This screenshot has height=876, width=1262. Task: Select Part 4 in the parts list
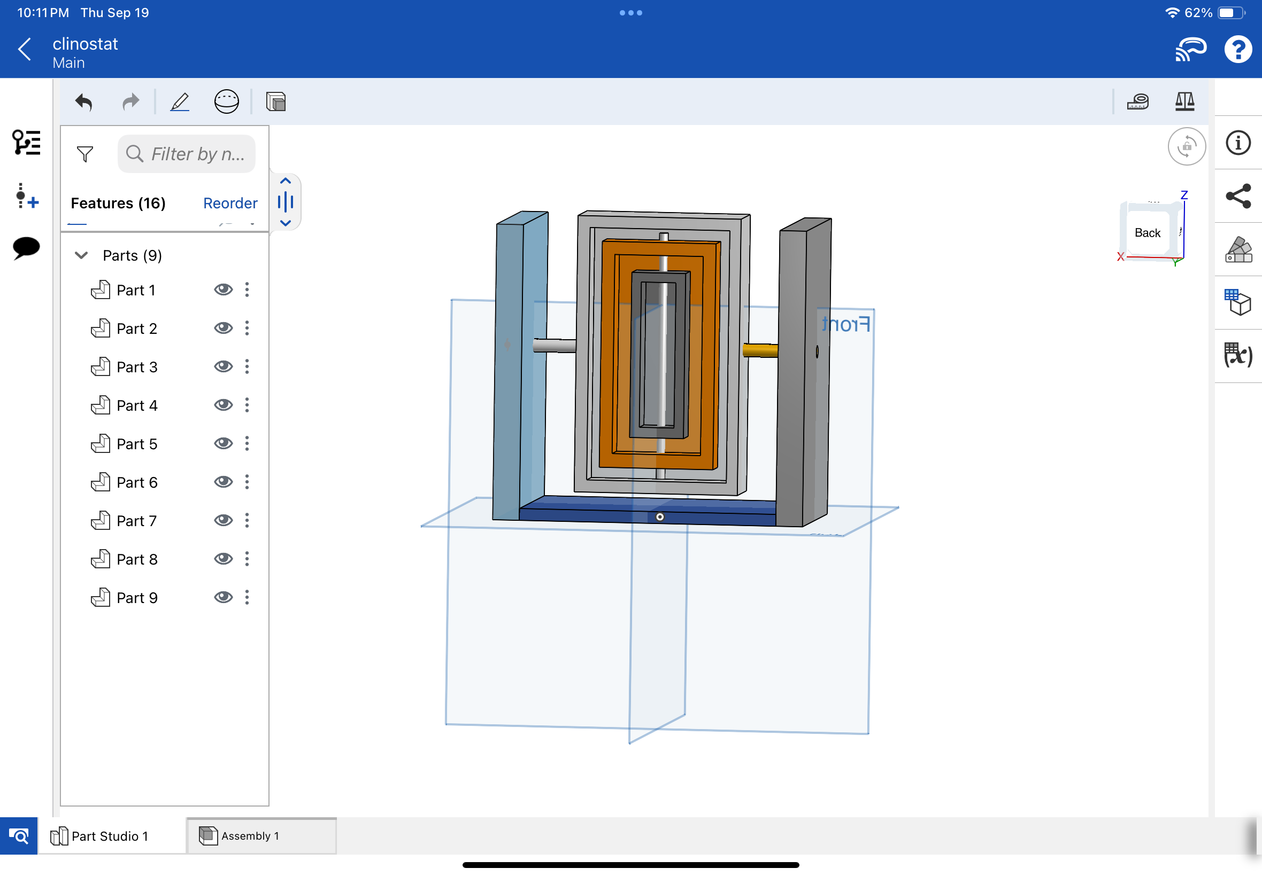137,405
